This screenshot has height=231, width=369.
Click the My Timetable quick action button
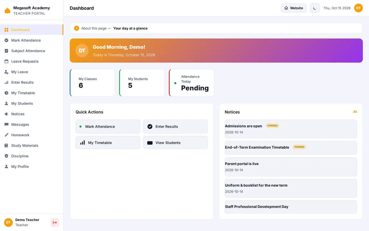(108, 143)
